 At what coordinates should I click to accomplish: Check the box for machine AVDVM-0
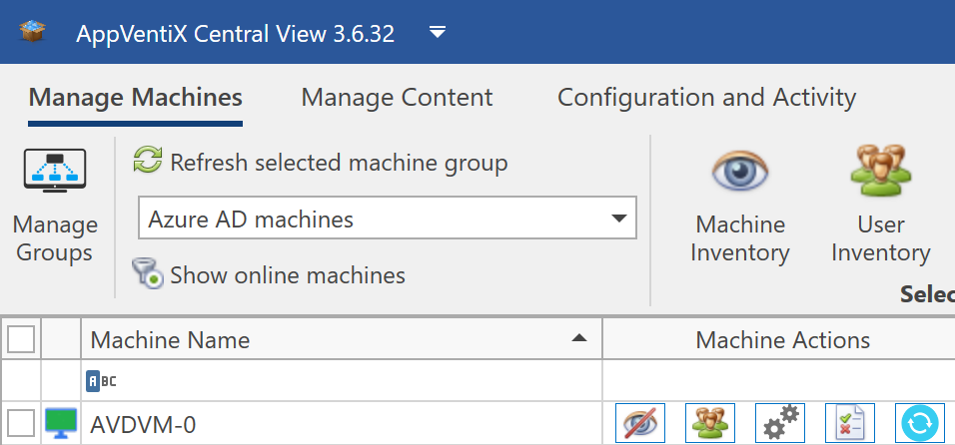pos(21,424)
